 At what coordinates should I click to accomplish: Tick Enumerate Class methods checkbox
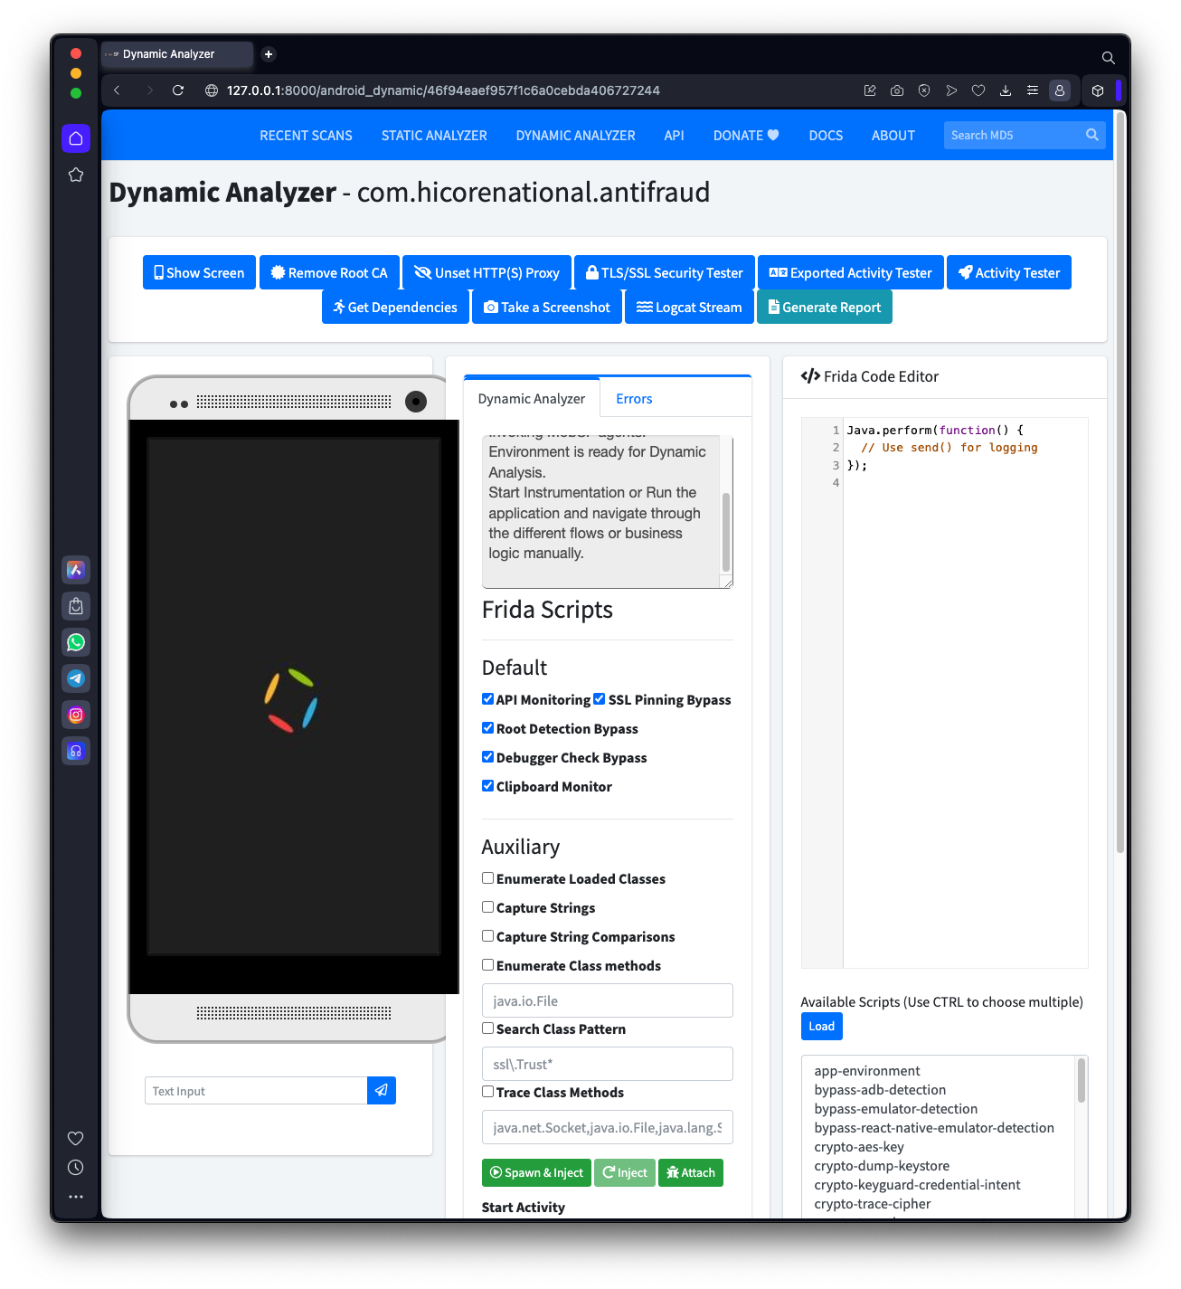coord(488,965)
